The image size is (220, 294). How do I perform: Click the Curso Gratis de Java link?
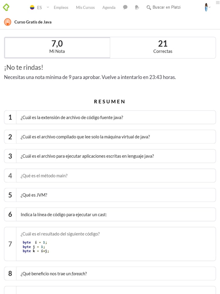[x=33, y=22]
